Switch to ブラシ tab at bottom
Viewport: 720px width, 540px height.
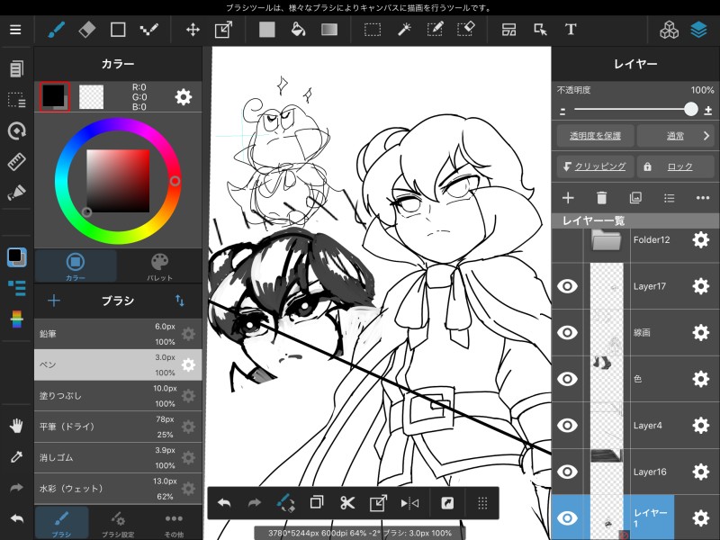pyautogui.click(x=61, y=523)
